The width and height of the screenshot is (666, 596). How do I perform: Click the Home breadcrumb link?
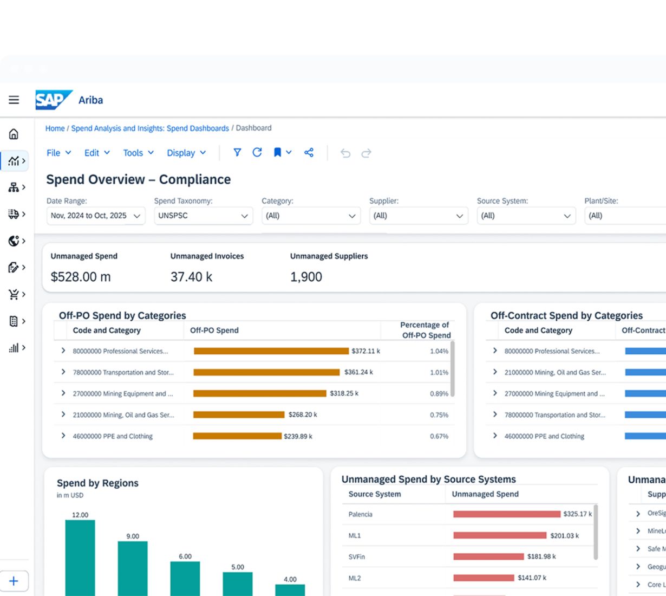pos(55,128)
